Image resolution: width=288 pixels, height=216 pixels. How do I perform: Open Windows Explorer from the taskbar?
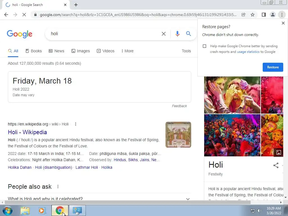coord(25,210)
